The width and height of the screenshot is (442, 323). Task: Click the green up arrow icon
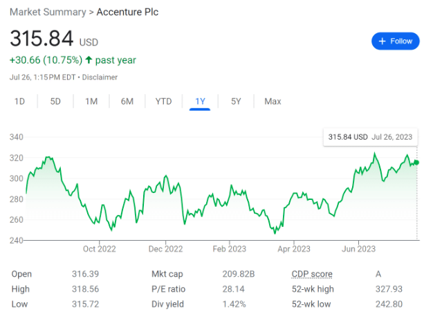(89, 59)
